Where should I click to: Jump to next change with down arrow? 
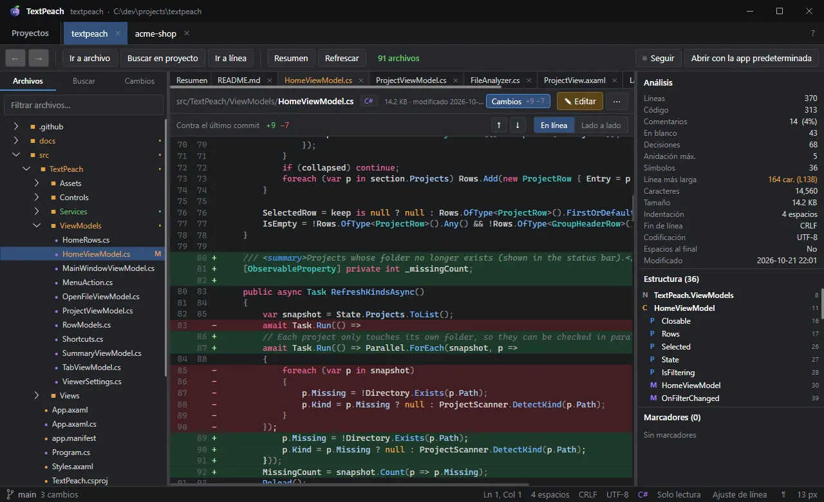pyautogui.click(x=517, y=126)
